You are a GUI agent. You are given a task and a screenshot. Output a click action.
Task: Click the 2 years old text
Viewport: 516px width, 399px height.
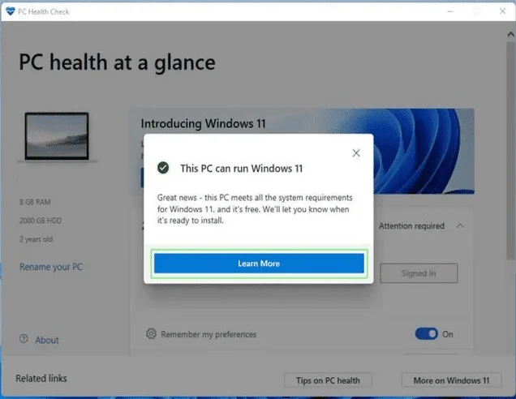[36, 239]
